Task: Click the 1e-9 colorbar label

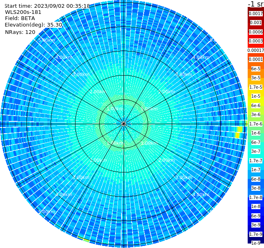Action: coord(256,243)
